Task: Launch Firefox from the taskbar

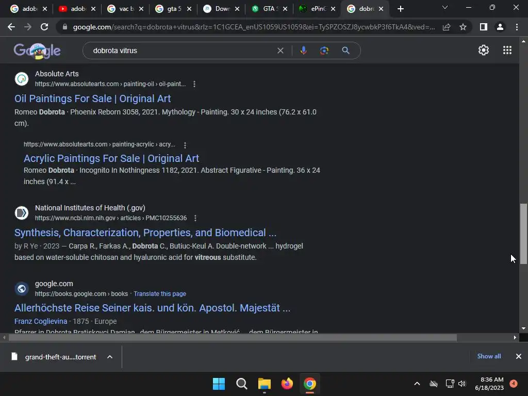Action: pyautogui.click(x=287, y=384)
